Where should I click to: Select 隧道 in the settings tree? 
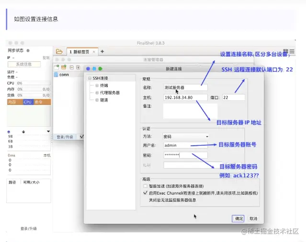click(x=104, y=100)
